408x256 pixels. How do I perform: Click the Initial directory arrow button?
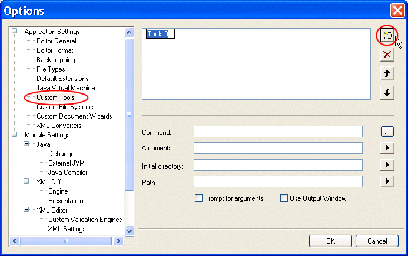point(387,165)
